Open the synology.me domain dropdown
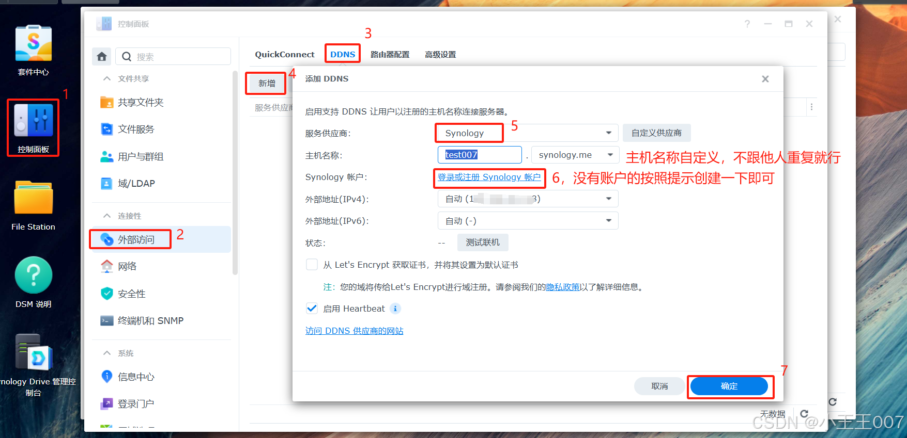 (575, 155)
